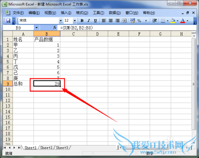Switch to the Sheet2 tab
199x158 pixels.
46,148
